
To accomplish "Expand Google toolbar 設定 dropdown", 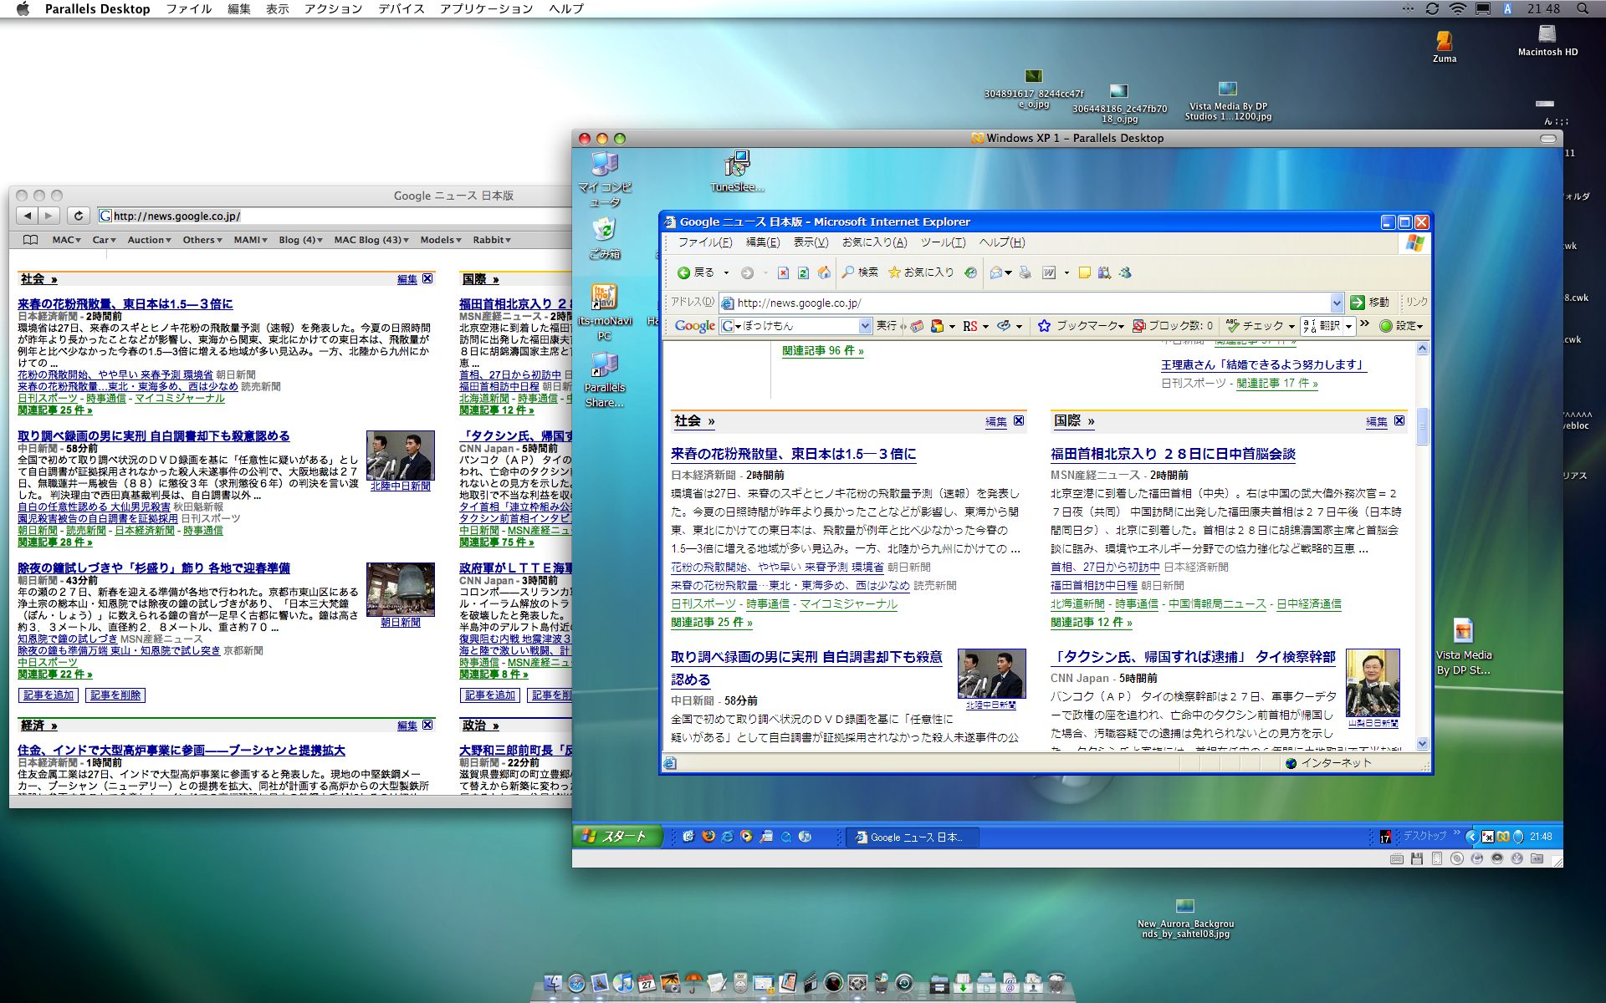I will point(1419,327).
